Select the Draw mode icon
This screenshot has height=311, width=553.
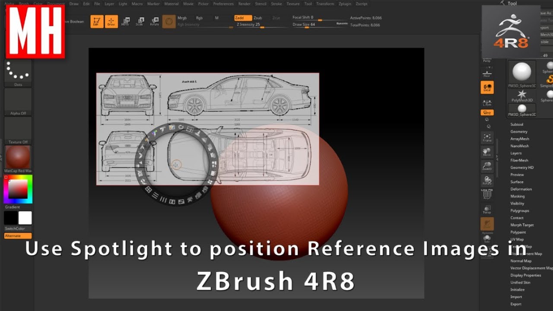pos(111,22)
